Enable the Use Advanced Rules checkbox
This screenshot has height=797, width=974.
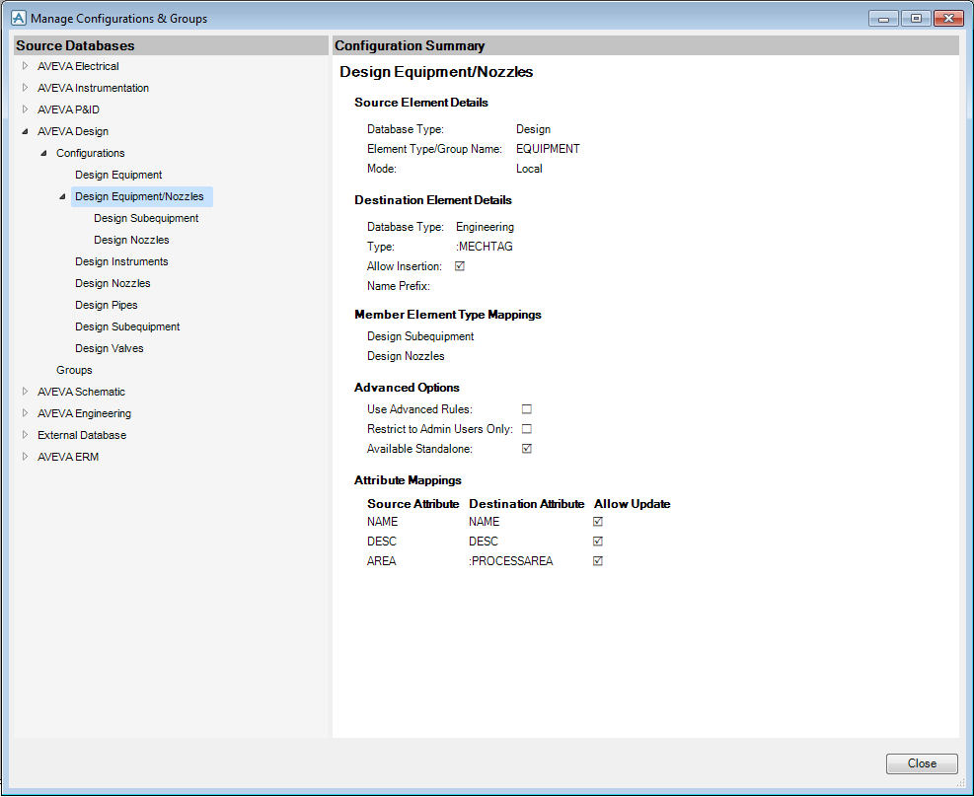(527, 409)
